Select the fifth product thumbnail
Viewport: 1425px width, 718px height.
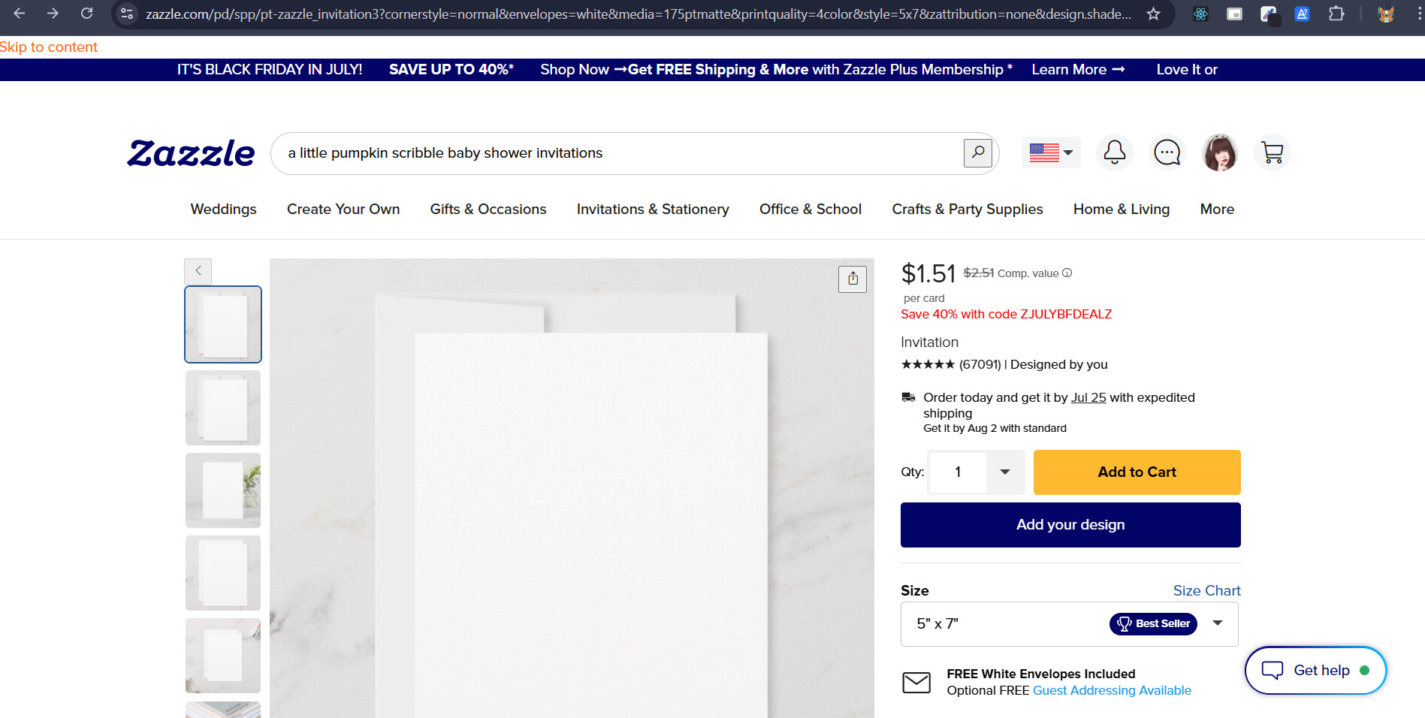pyautogui.click(x=223, y=656)
